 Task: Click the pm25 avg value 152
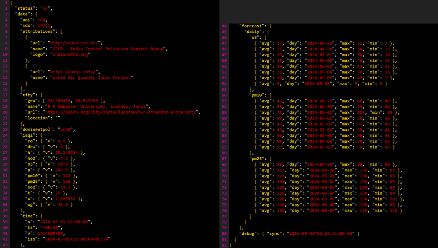coord(281,211)
